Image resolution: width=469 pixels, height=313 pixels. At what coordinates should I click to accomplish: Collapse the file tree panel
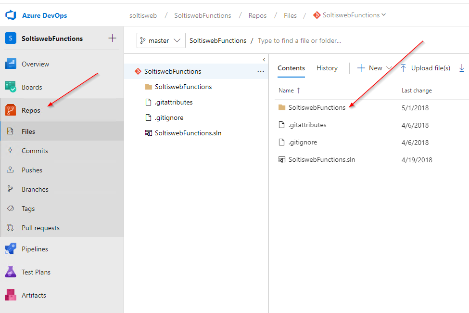[264, 60]
